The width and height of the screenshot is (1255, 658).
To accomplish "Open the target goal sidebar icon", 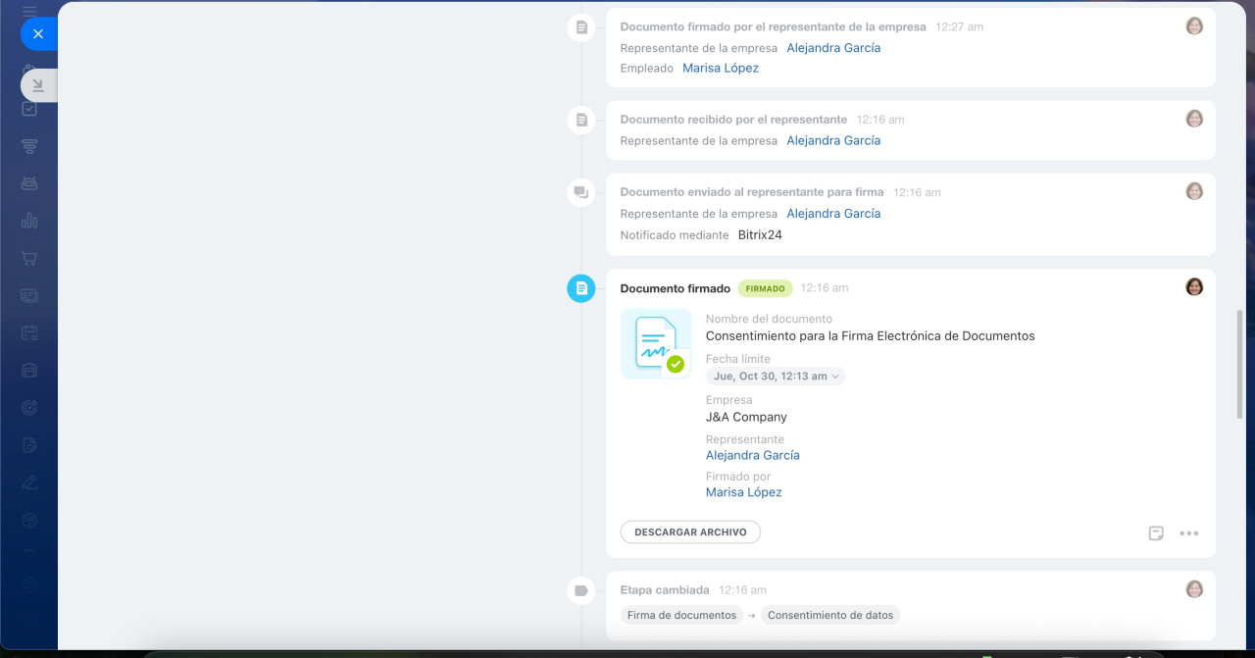I will pyautogui.click(x=29, y=407).
